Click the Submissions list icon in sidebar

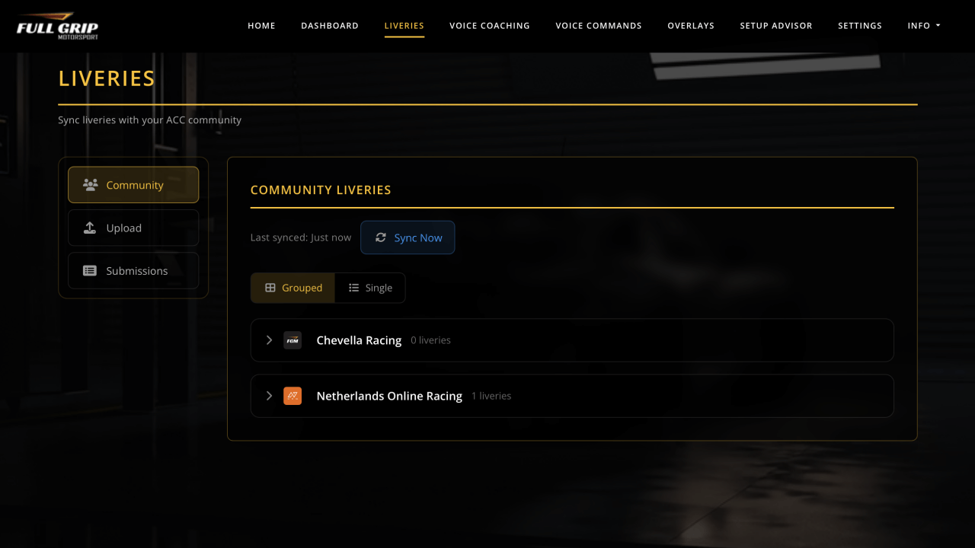[x=90, y=271]
